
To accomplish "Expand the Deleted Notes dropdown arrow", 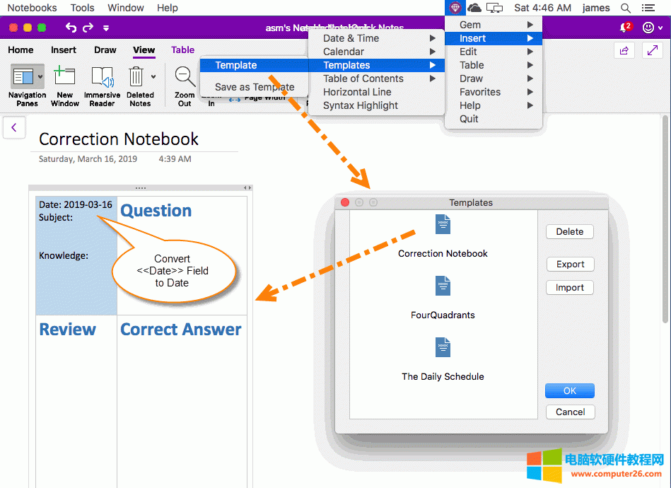I will [x=153, y=76].
